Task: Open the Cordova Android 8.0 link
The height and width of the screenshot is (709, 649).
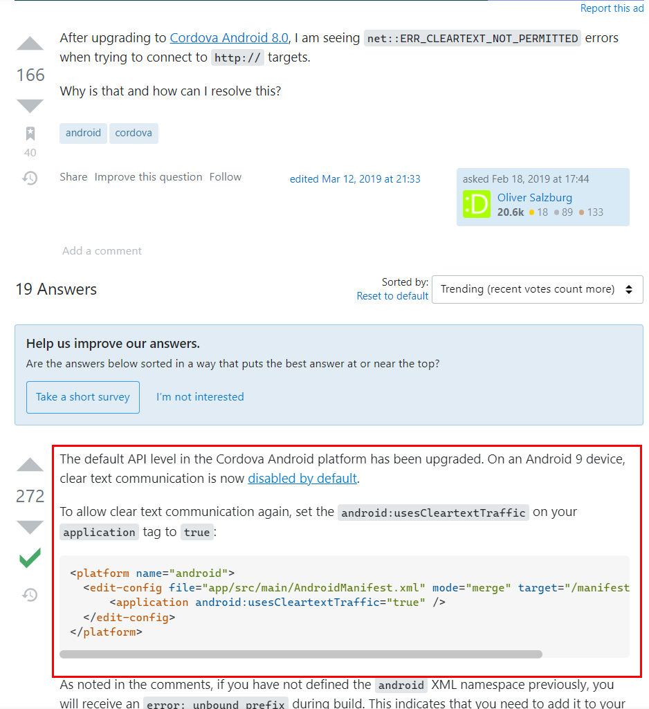Action: 229,38
